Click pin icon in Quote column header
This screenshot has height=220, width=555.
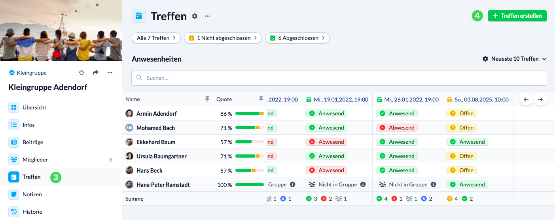[261, 99]
